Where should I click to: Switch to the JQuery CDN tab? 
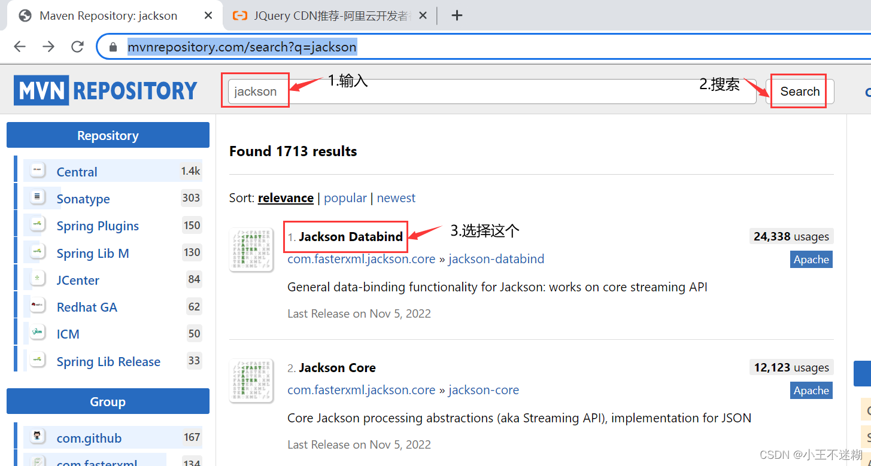tap(330, 16)
